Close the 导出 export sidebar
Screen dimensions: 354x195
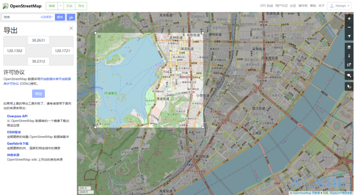point(71,28)
